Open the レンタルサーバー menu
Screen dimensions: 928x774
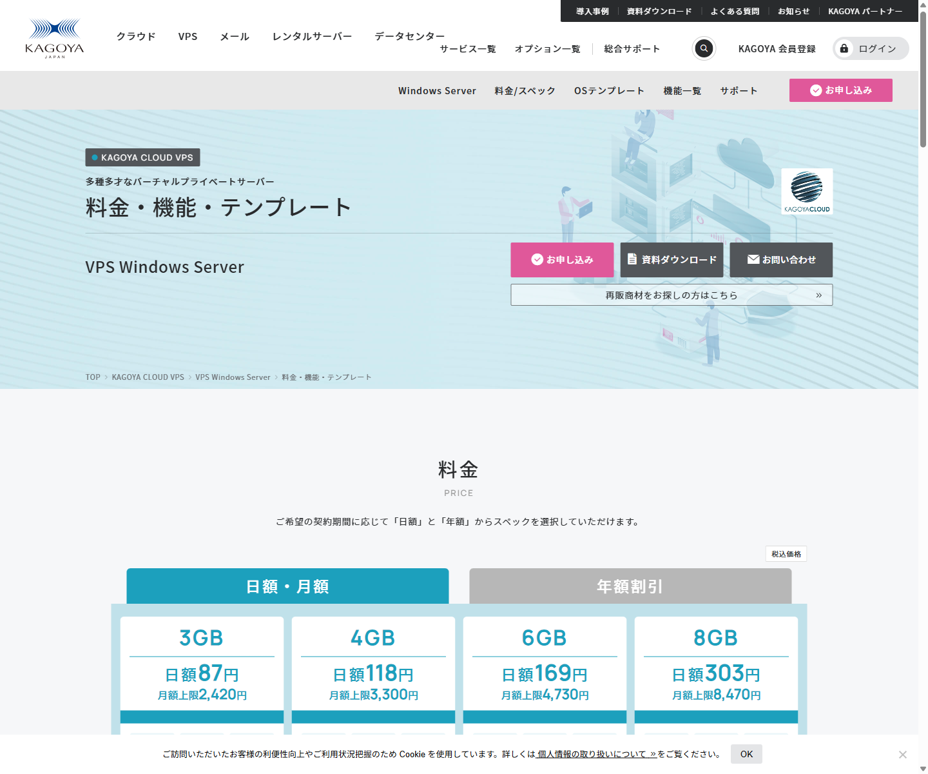click(312, 36)
